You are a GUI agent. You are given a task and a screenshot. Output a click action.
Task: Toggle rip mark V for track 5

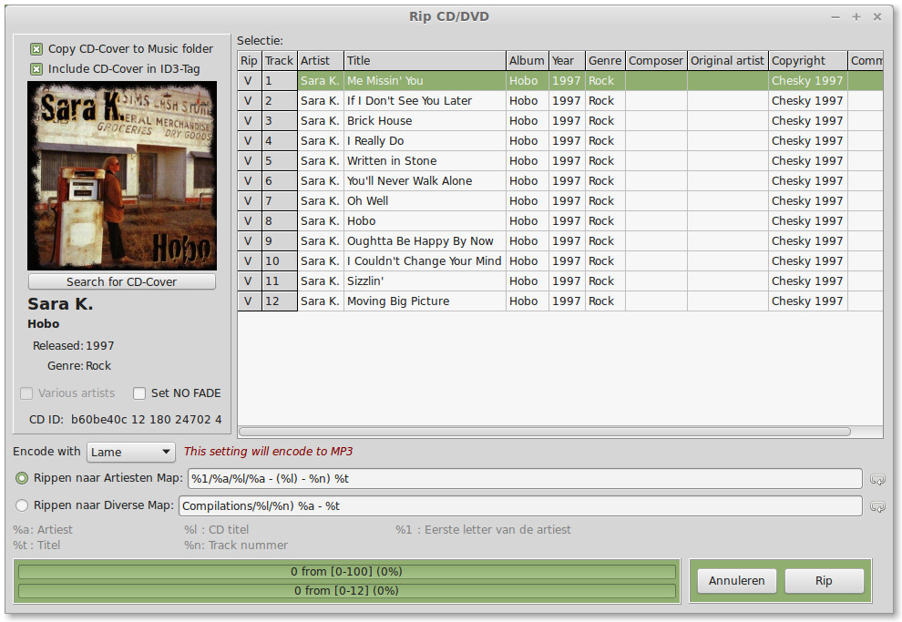pos(249,161)
